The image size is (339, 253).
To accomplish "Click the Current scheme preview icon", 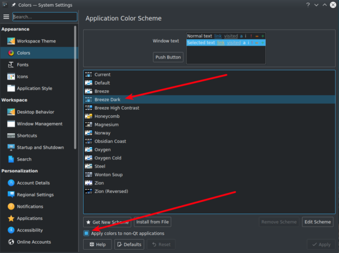I will [x=89, y=75].
